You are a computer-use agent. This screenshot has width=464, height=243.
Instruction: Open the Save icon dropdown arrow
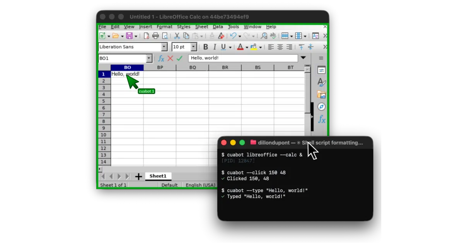point(136,36)
